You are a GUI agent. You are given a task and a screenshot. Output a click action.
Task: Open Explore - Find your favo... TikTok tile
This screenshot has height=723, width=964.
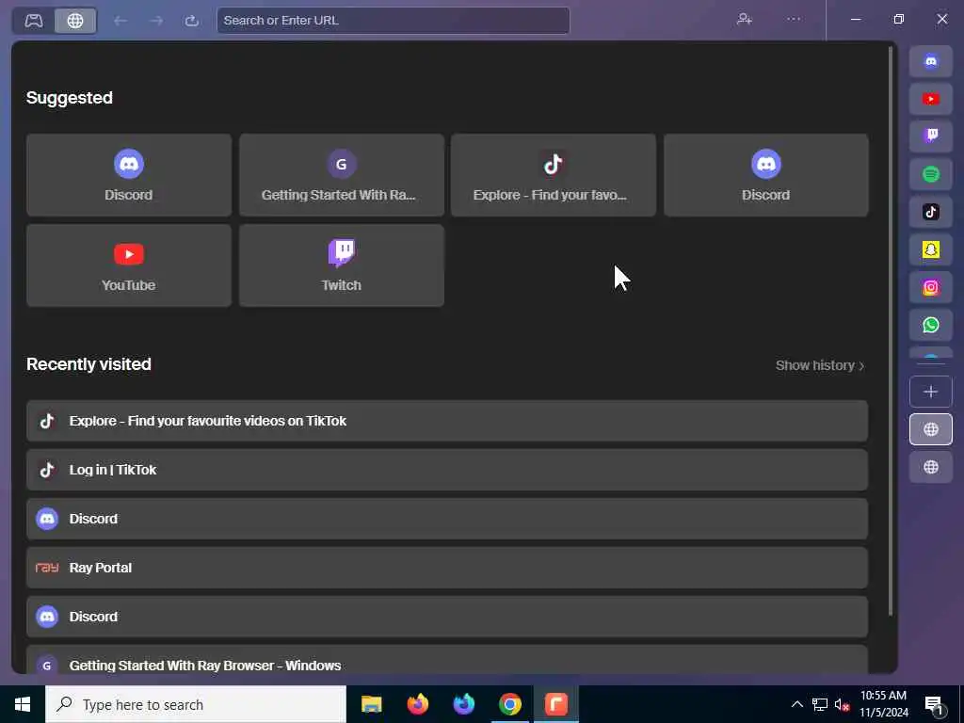554,175
